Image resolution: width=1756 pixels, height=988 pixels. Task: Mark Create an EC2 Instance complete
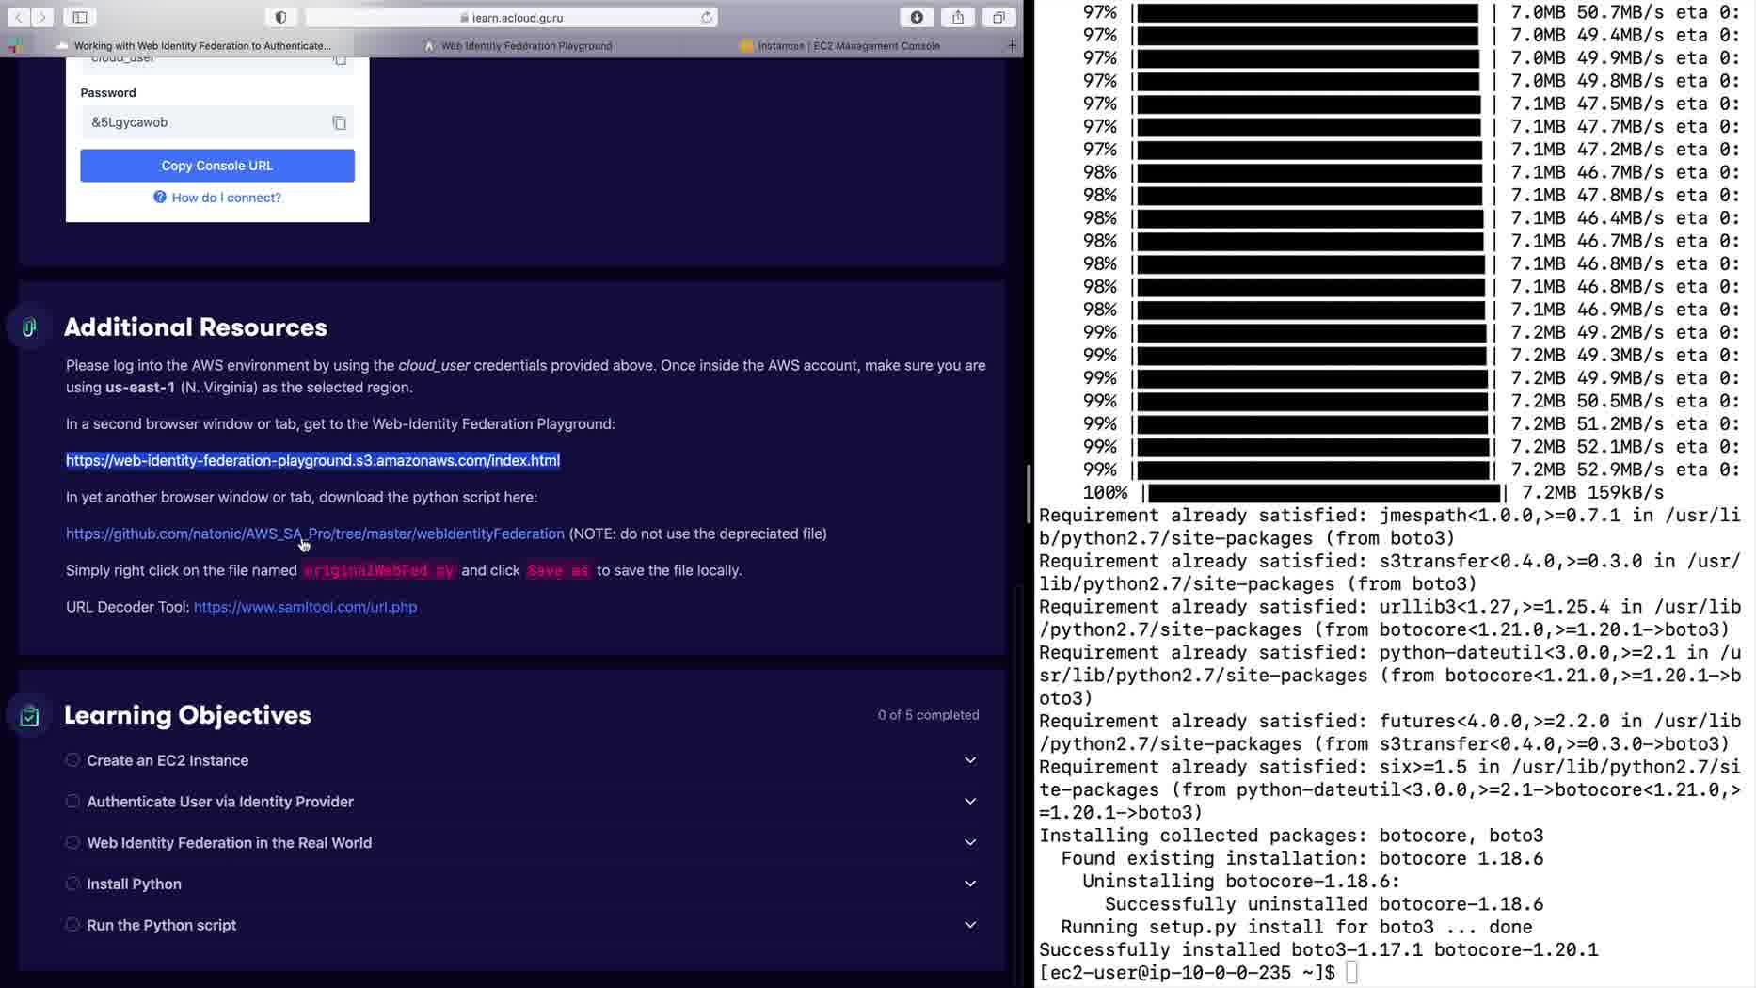click(72, 759)
